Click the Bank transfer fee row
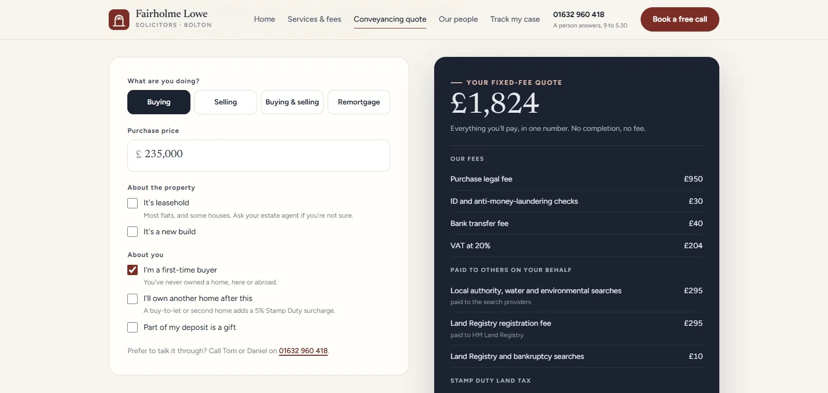 point(576,223)
